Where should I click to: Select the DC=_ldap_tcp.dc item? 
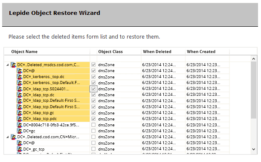[39, 95]
